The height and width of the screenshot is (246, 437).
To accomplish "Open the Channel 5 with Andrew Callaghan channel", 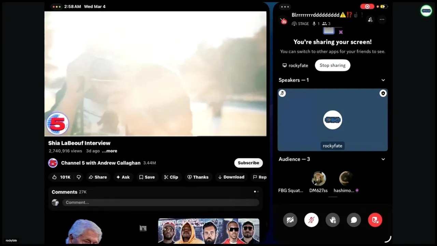I will 101,163.
